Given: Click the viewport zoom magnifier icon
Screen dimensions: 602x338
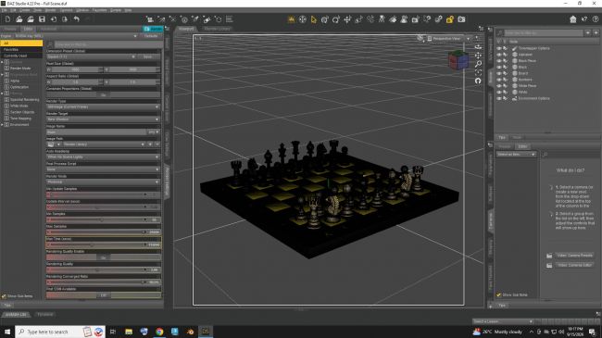Looking at the screenshot, I should click(x=478, y=64).
